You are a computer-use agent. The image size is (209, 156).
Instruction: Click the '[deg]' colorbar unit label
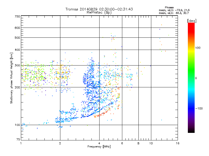(192, 21)
